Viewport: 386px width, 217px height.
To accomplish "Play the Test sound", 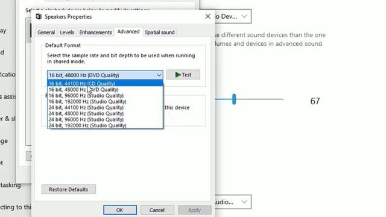I will click(183, 75).
